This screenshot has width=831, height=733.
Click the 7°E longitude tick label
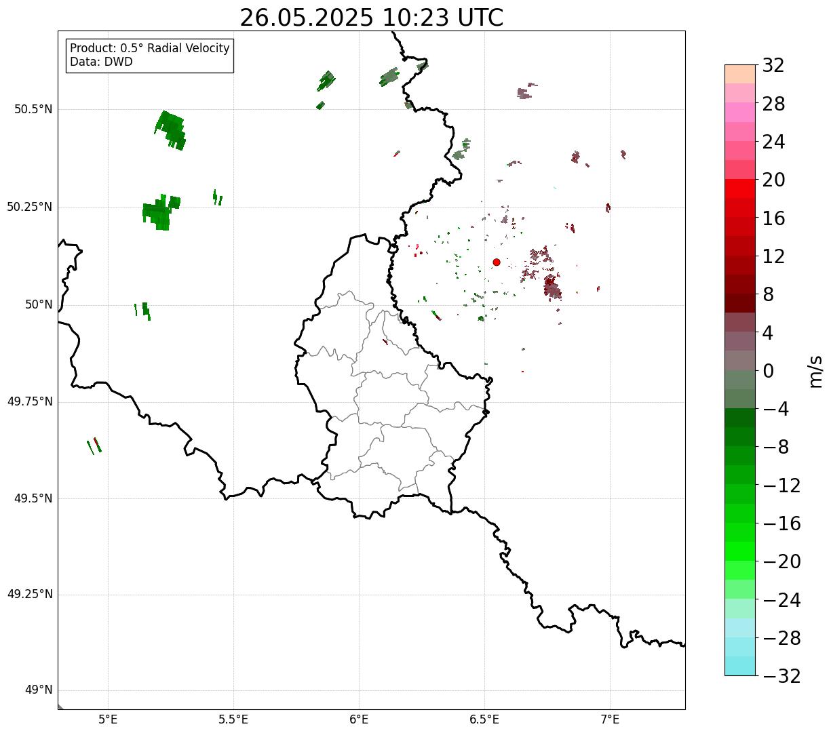pyautogui.click(x=610, y=719)
